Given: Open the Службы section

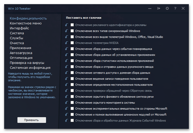Looking at the screenshot, I should (x=16, y=38).
